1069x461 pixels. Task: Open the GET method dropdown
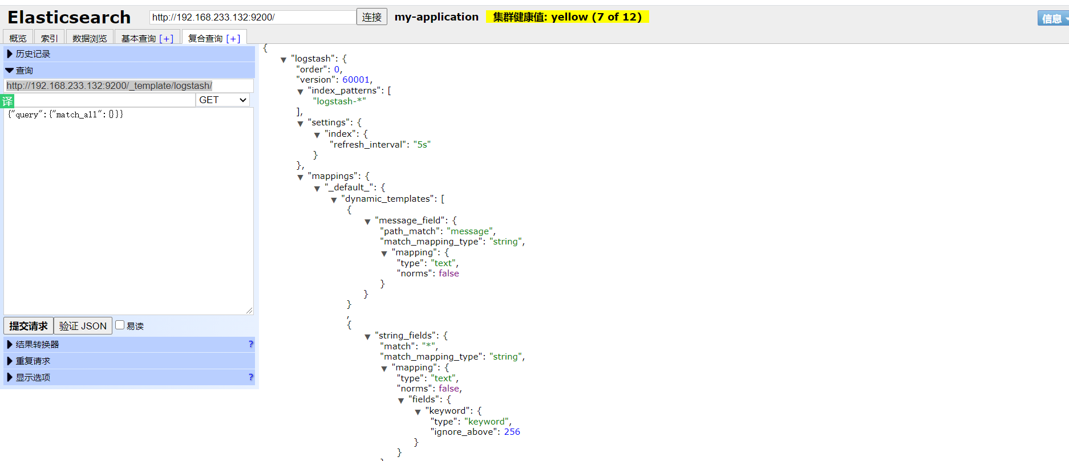pyautogui.click(x=222, y=100)
